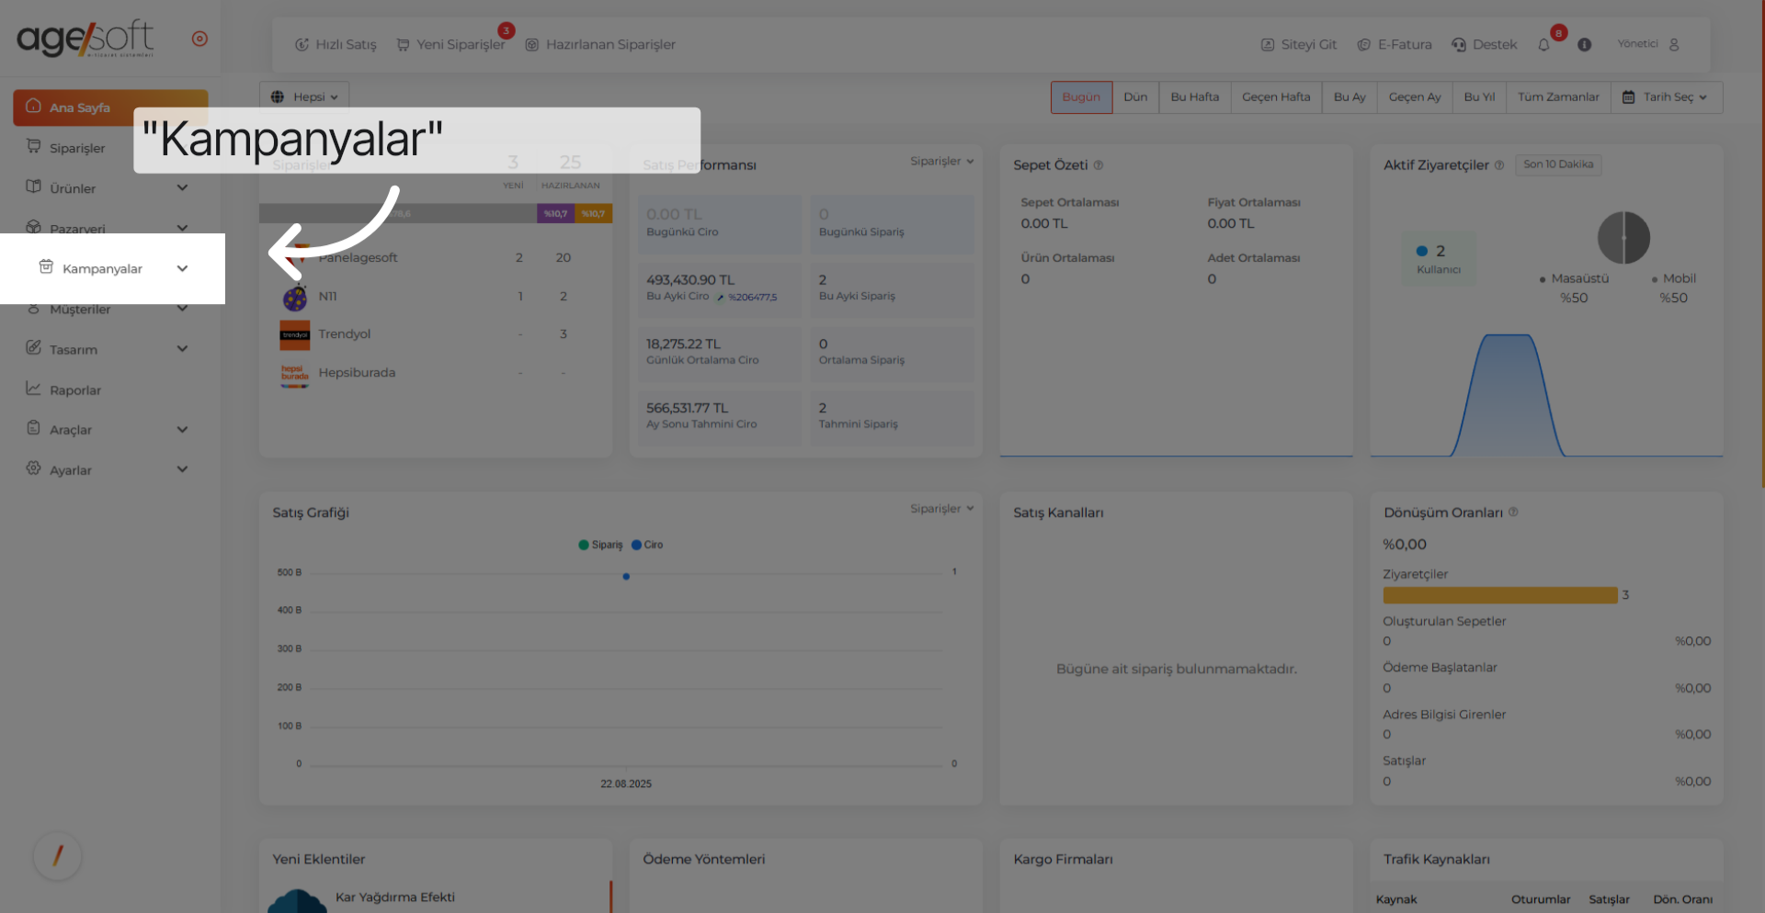Click the Dönüşüm Oranları help icon
The width and height of the screenshot is (1765, 913).
1513,512
